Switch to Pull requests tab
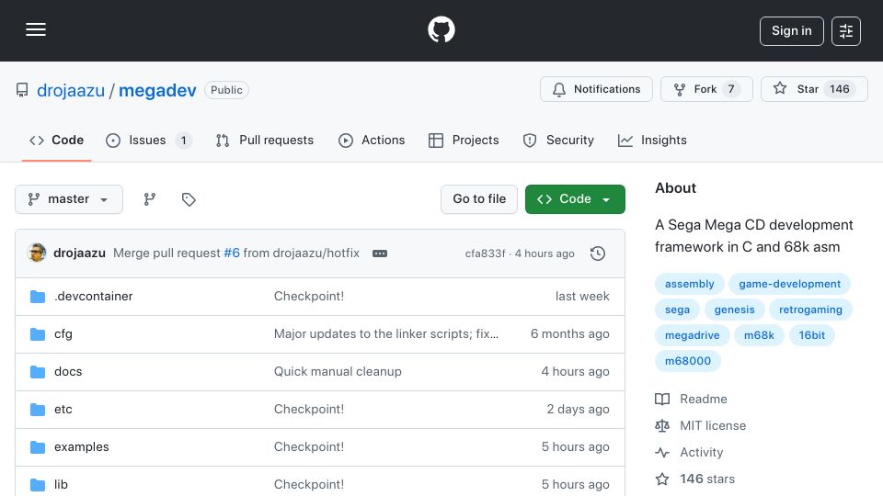The height and width of the screenshot is (496, 883). [265, 140]
